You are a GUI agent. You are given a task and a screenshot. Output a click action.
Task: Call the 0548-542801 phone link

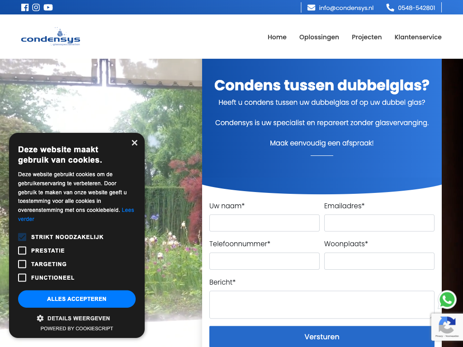(x=416, y=8)
